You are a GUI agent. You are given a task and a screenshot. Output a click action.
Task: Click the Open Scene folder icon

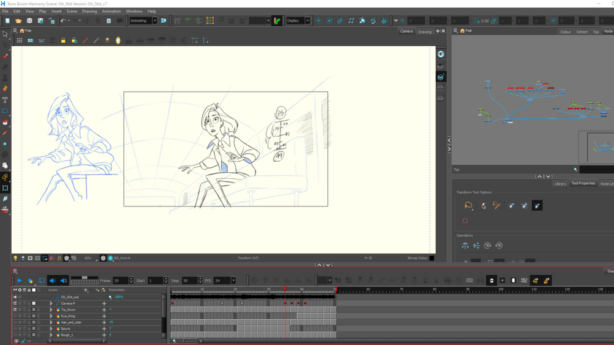(18, 21)
